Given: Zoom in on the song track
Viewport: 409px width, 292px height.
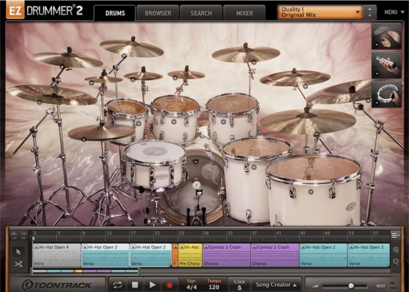Looking at the screenshot, I should [x=395, y=250].
